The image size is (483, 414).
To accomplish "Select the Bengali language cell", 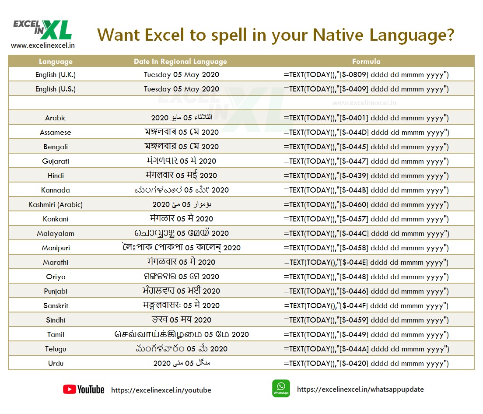I will (x=56, y=147).
